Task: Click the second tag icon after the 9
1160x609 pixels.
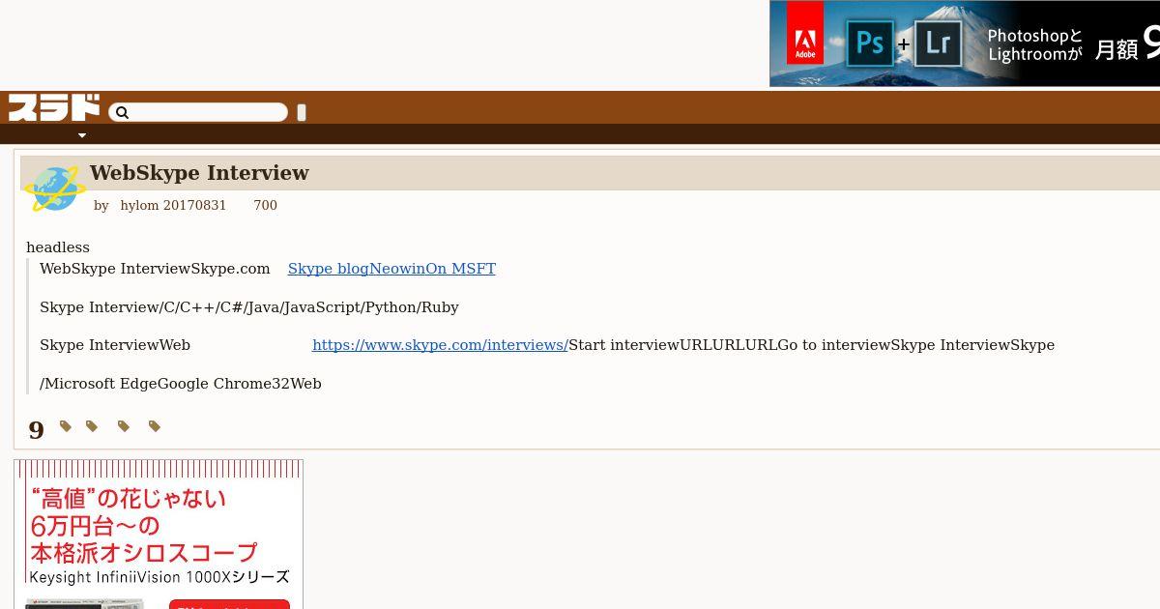Action: 92,426
